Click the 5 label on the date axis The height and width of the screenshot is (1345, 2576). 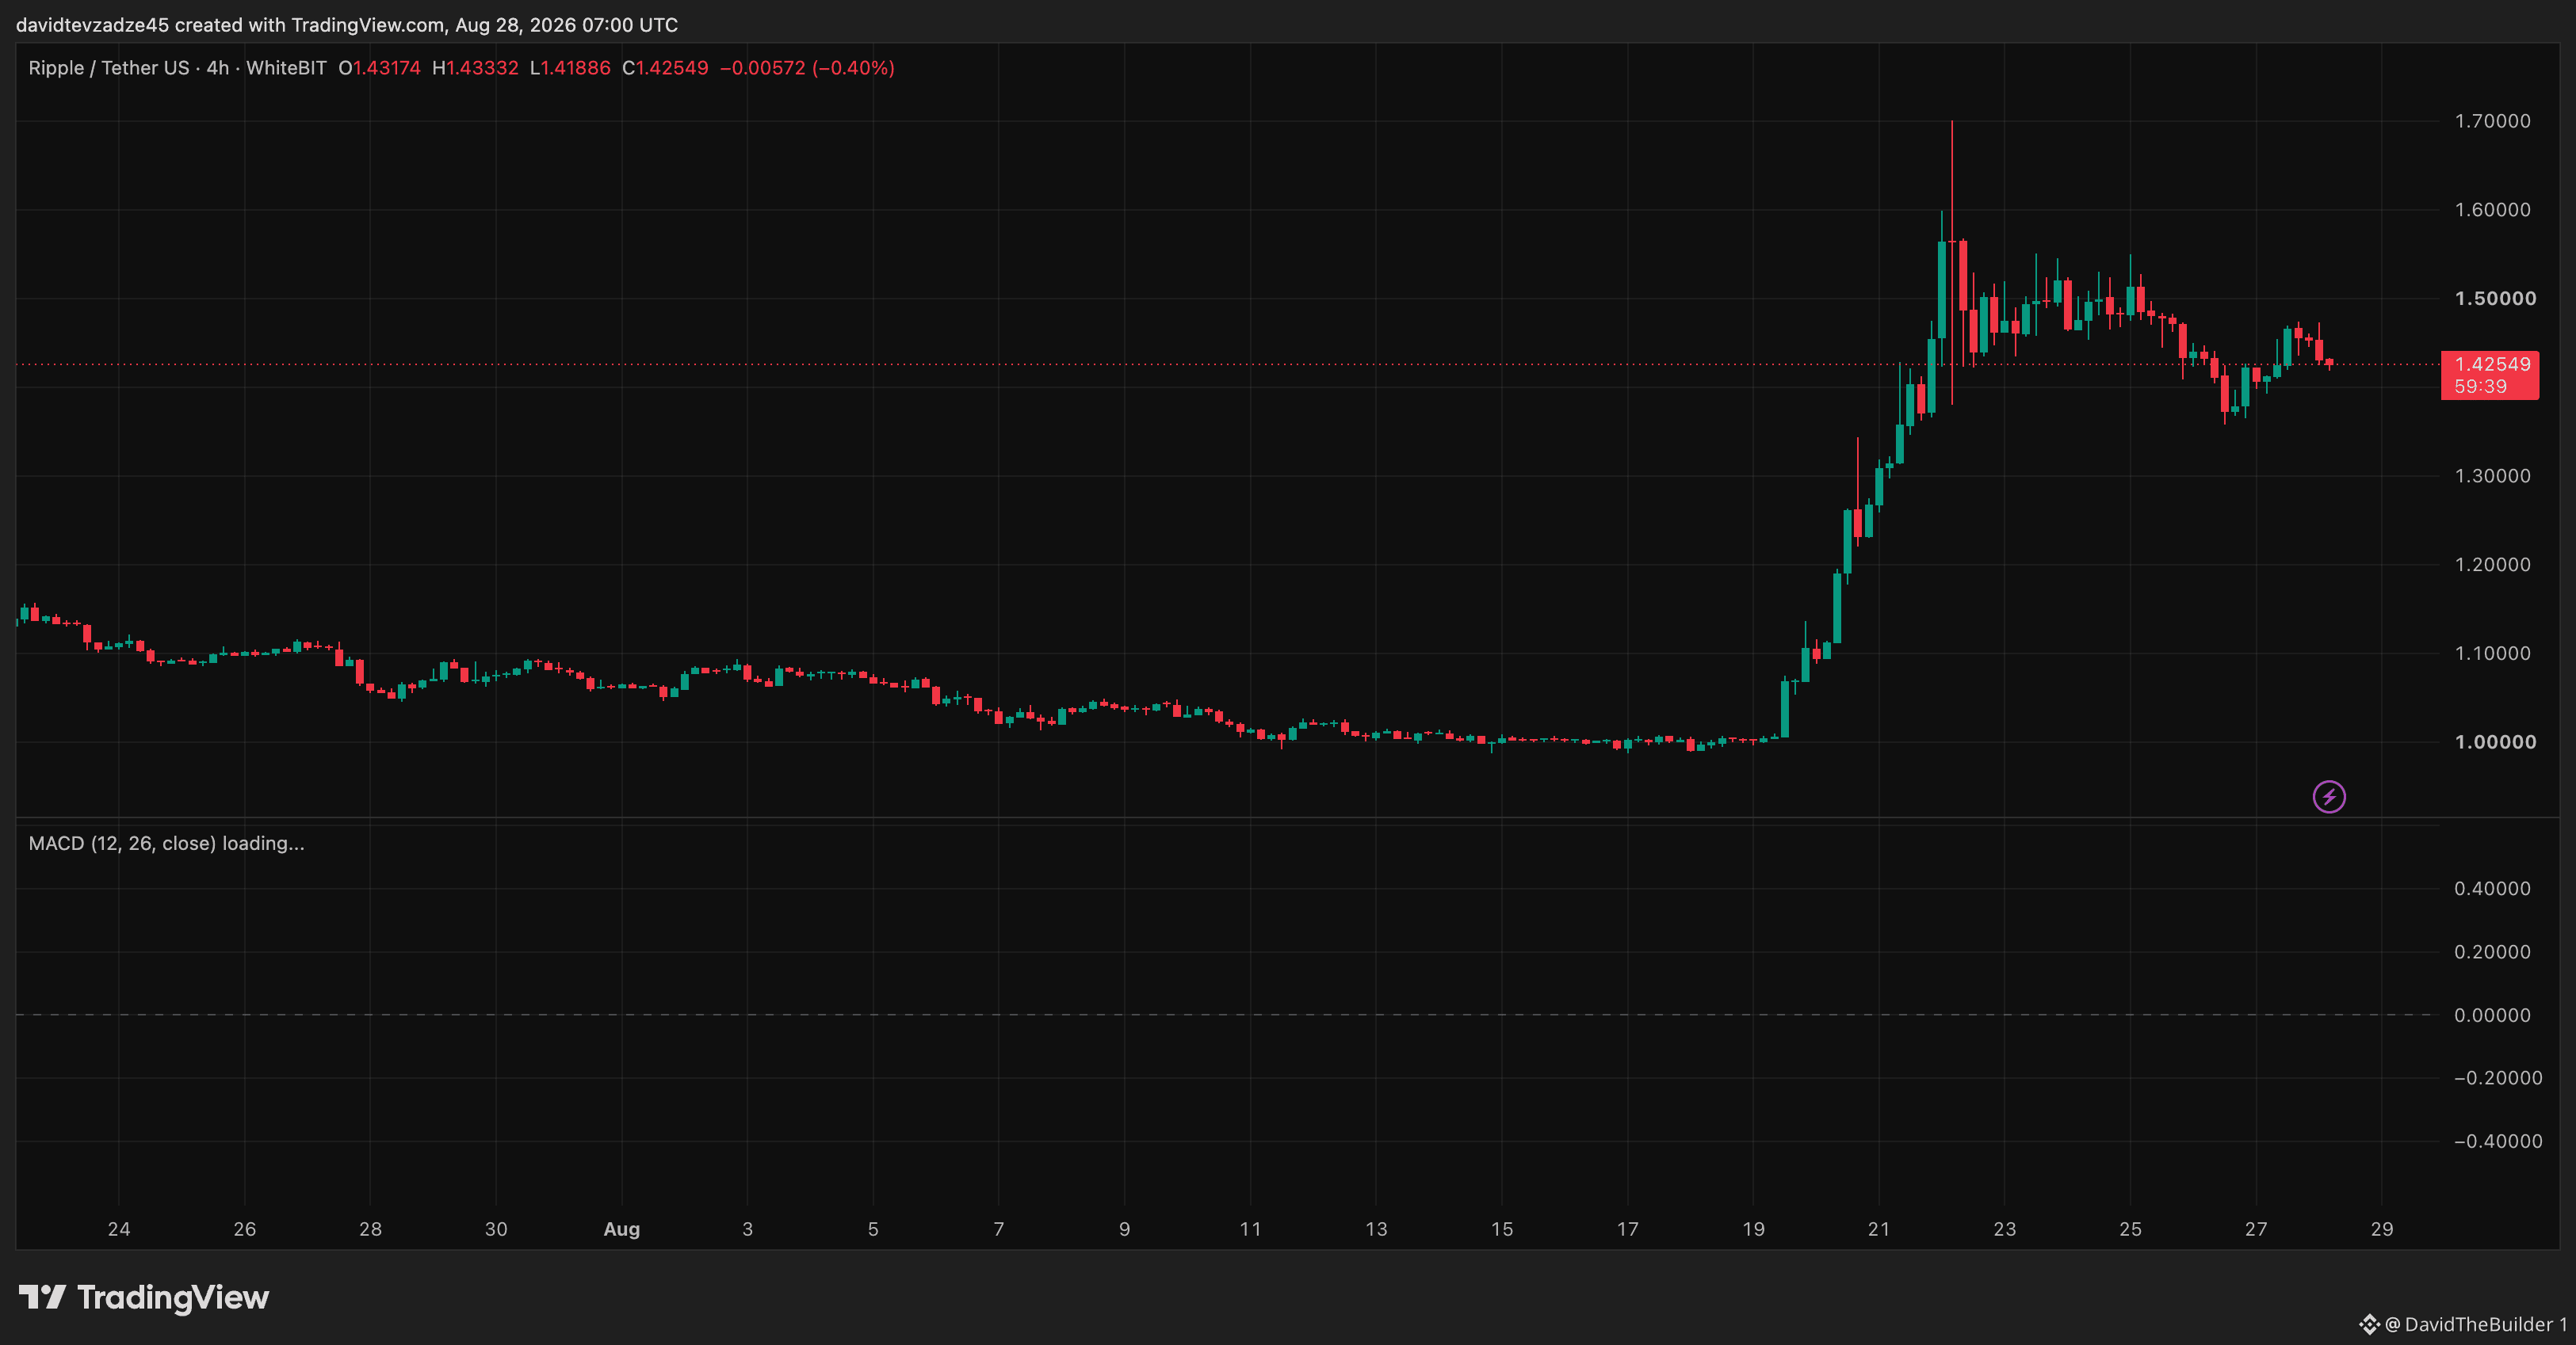873,1229
